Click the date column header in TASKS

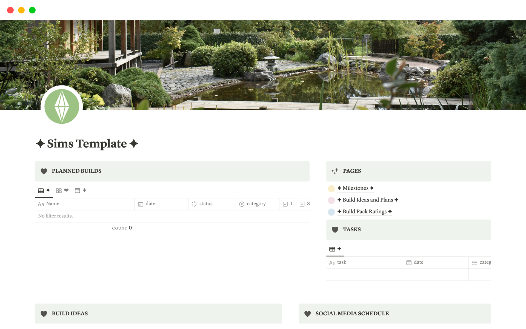click(x=419, y=262)
